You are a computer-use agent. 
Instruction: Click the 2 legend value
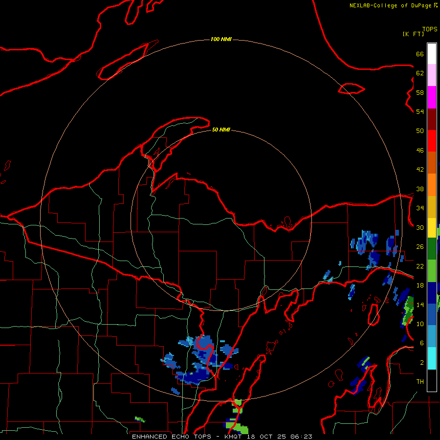(x=421, y=363)
